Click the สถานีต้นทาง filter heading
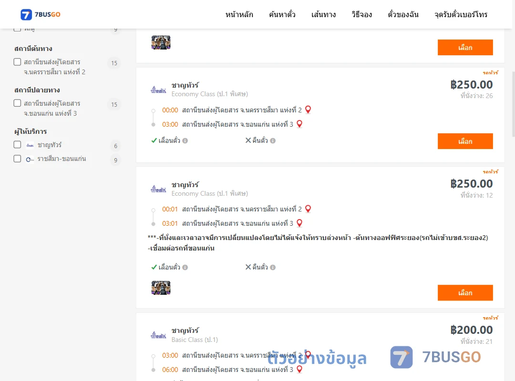 click(33, 49)
